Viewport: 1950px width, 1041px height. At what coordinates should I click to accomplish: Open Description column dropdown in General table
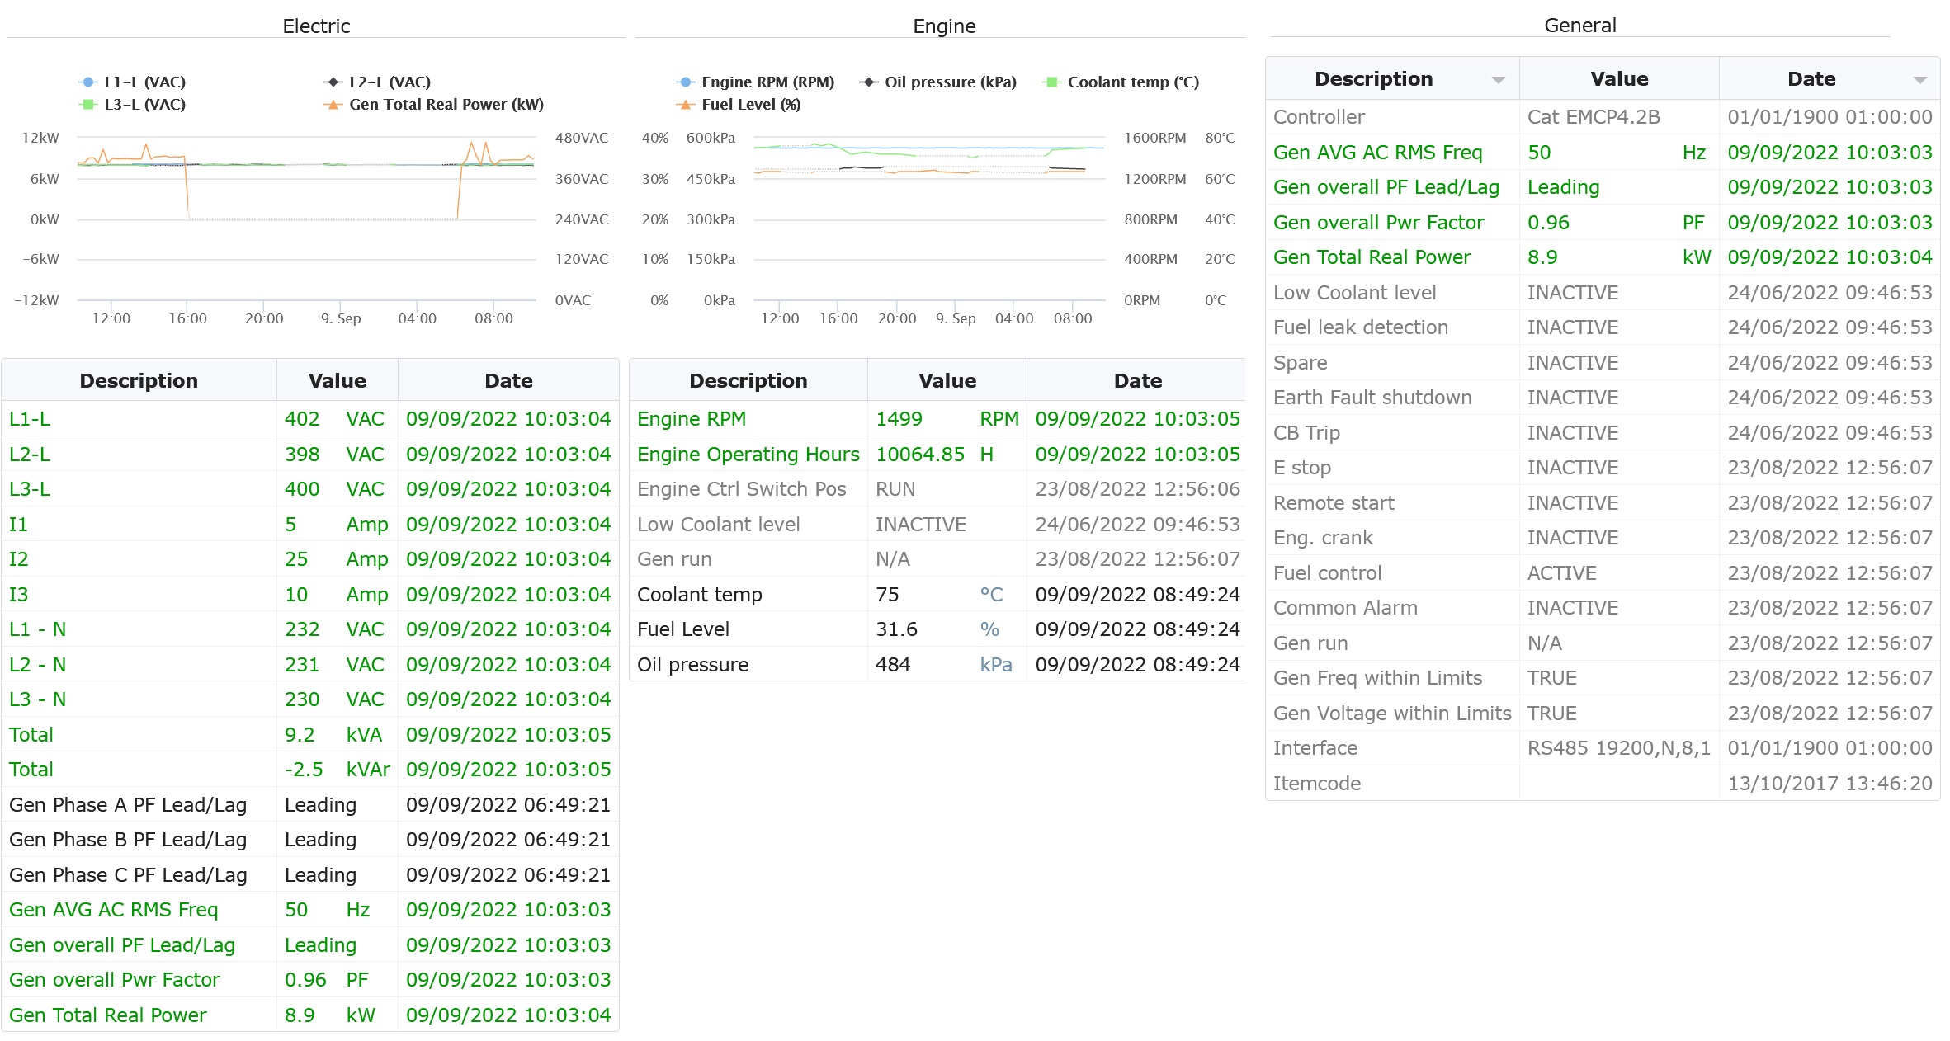1499,80
